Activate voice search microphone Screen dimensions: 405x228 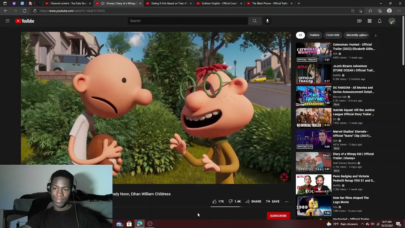[267, 21]
